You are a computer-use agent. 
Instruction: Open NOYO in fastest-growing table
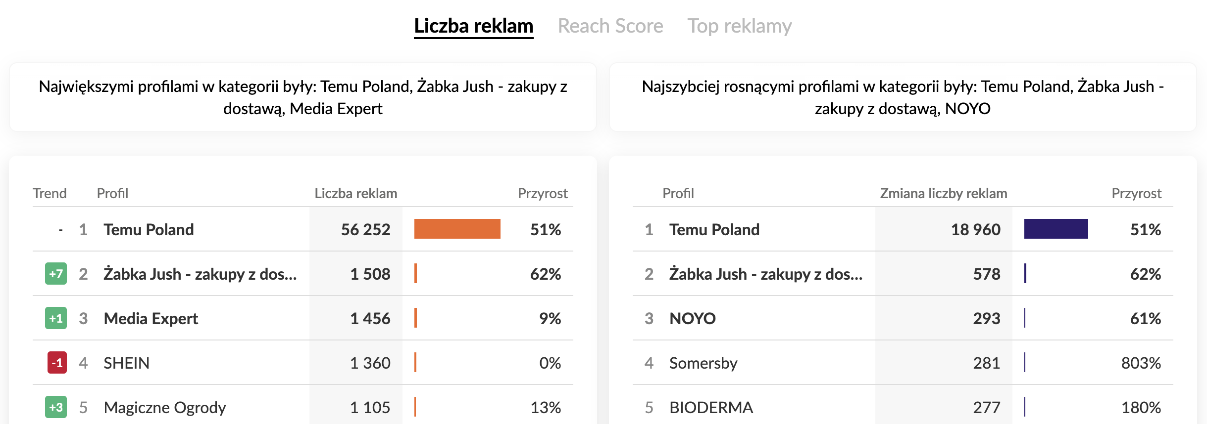[x=692, y=319]
